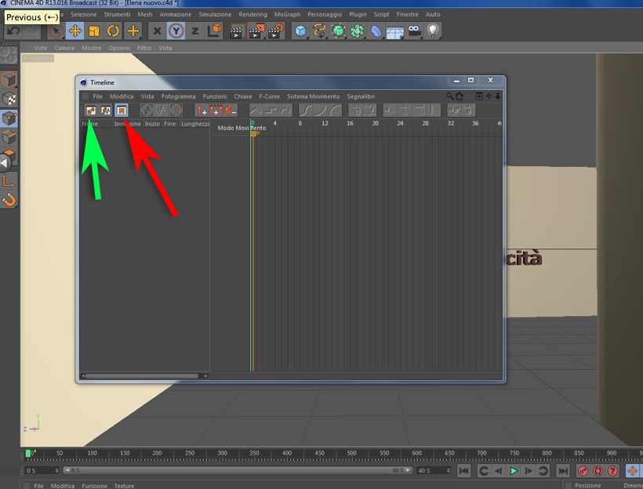The image size is (643, 489).
Task: Go to end of animation
Action: pyautogui.click(x=563, y=471)
